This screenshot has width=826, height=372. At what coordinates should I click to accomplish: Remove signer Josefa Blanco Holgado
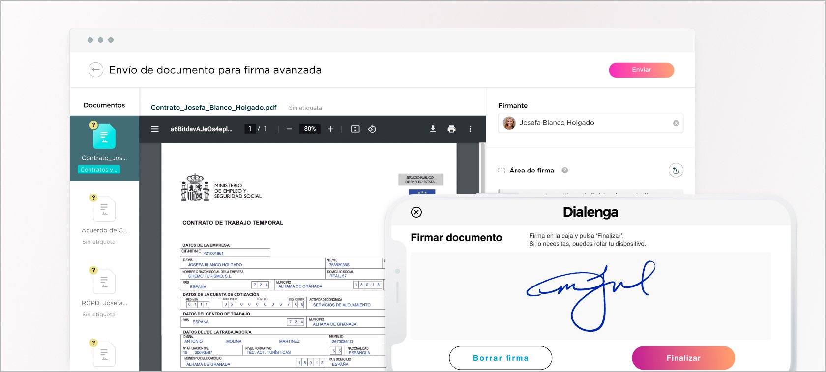click(676, 123)
